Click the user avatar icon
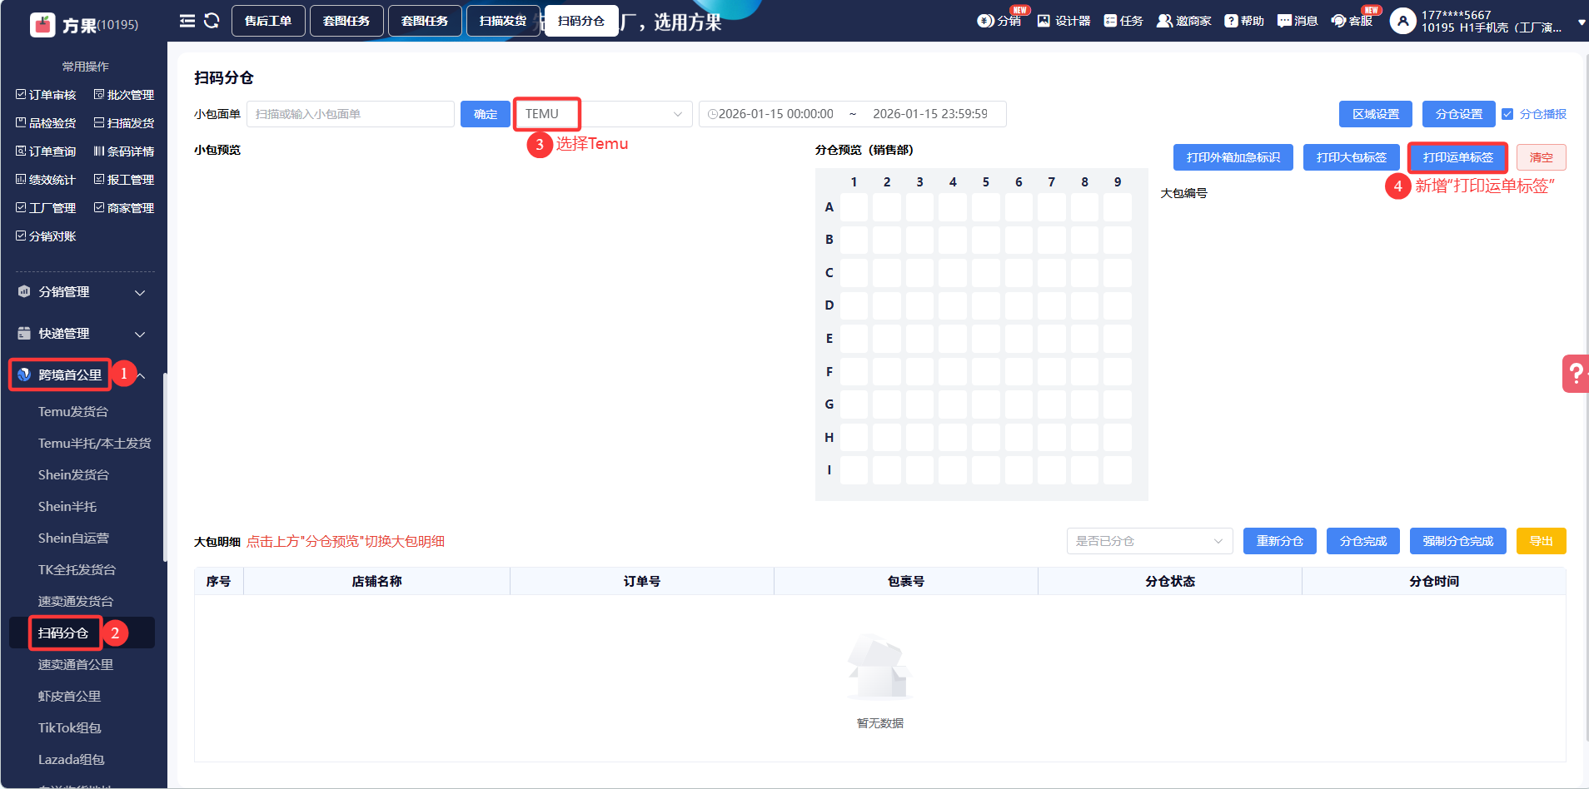The image size is (1589, 789). coord(1402,21)
